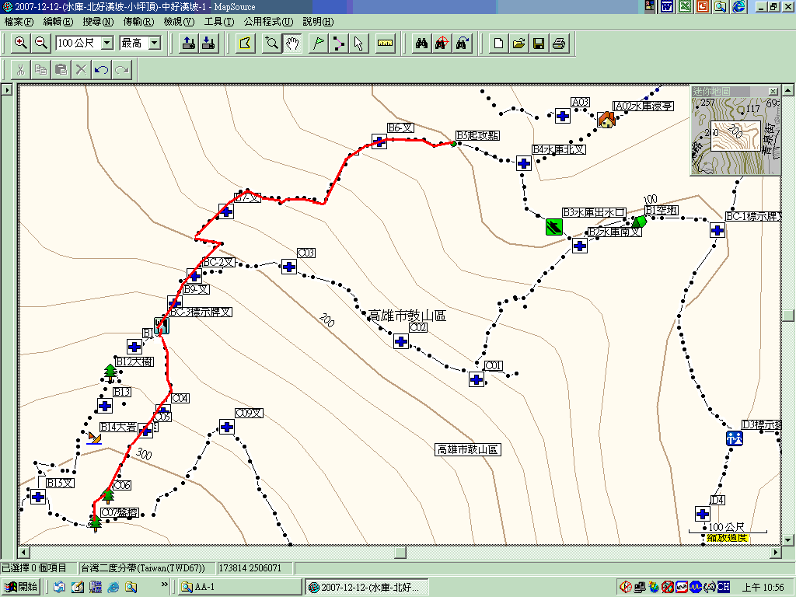The width and height of the screenshot is (796, 597).
Task: Select the Zoom tool with magnifier cursor
Action: tap(271, 44)
